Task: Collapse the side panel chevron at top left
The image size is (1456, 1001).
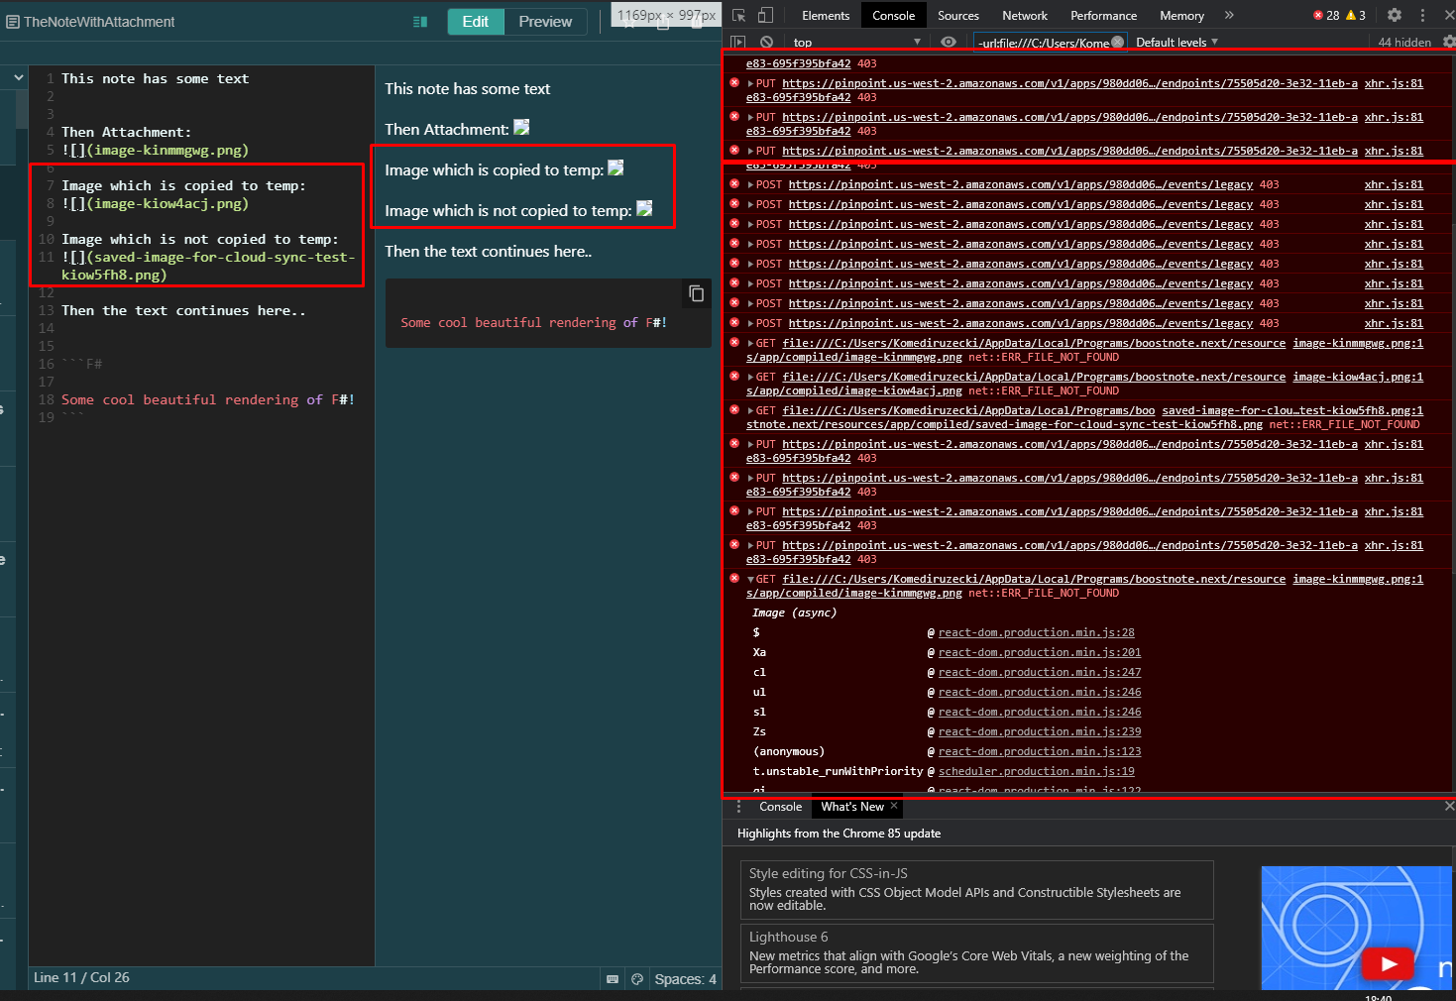Action: click(18, 77)
